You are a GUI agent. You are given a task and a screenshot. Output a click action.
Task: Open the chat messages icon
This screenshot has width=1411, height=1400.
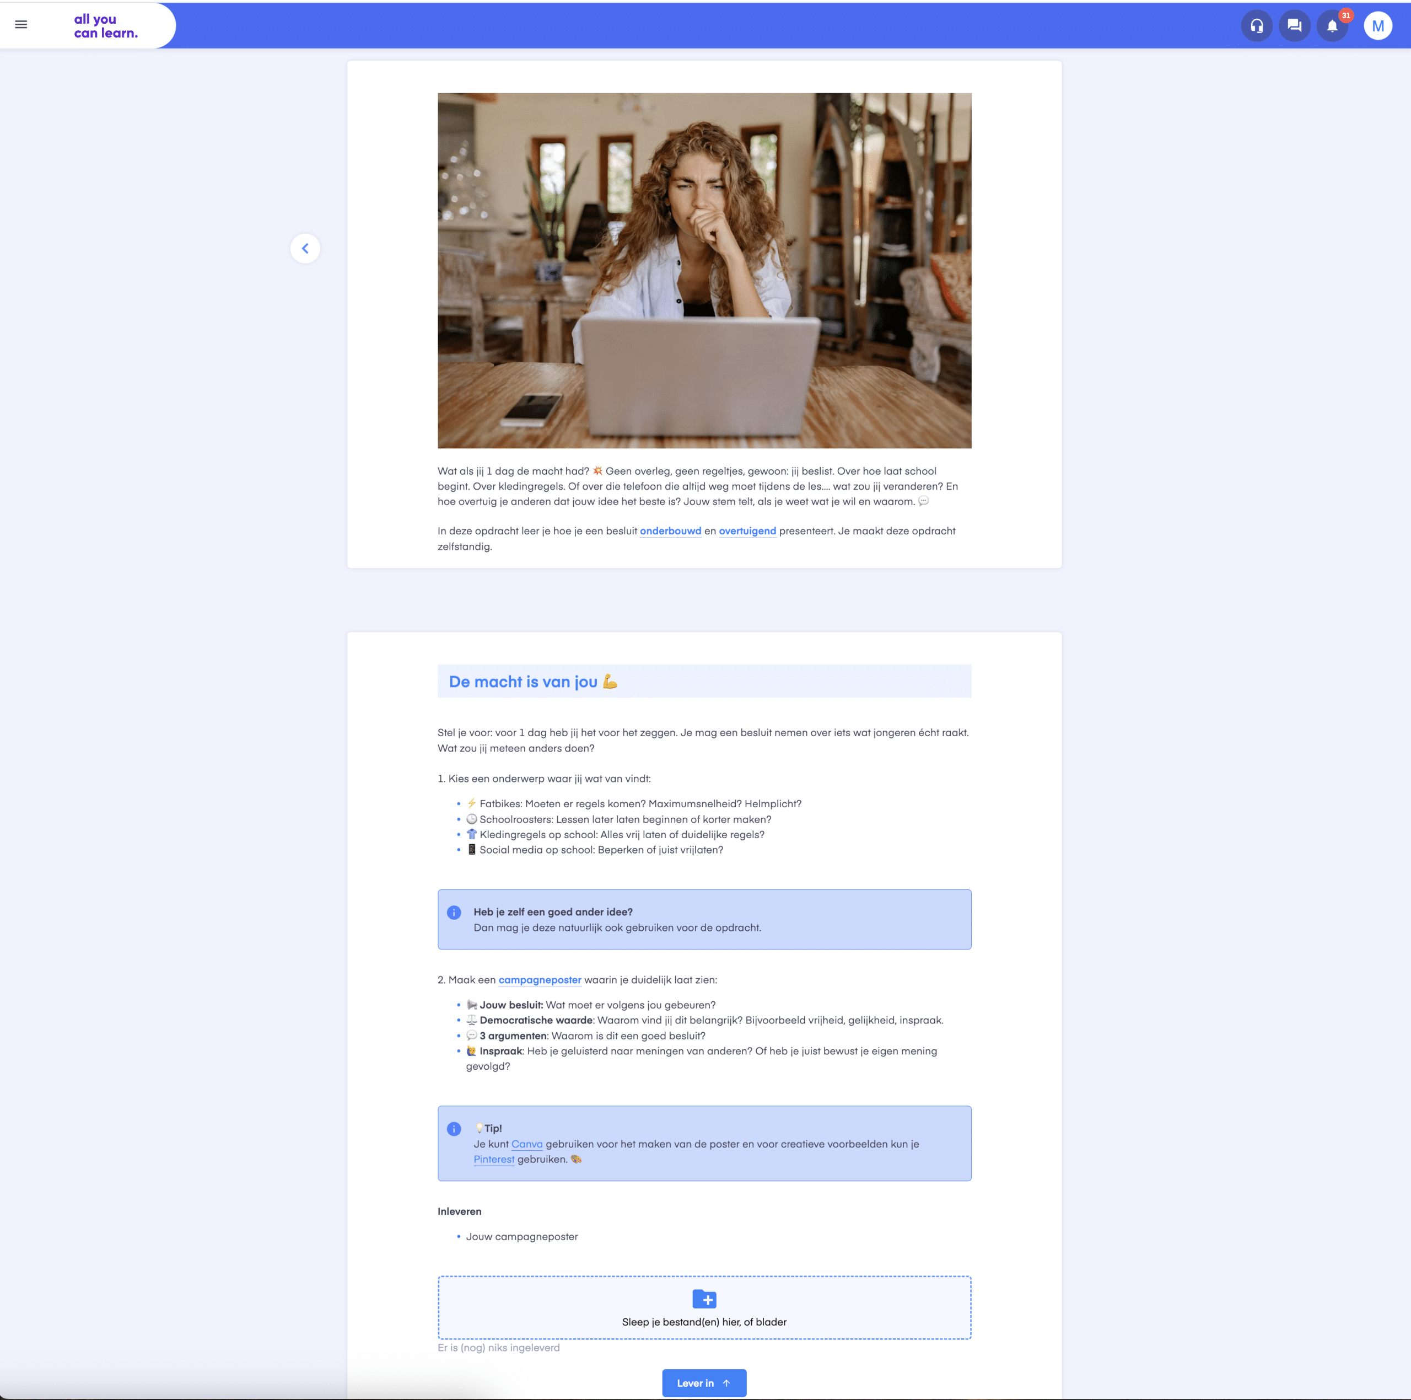[x=1294, y=26]
